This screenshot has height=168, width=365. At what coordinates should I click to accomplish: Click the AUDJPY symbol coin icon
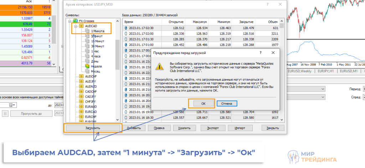coord(81,81)
